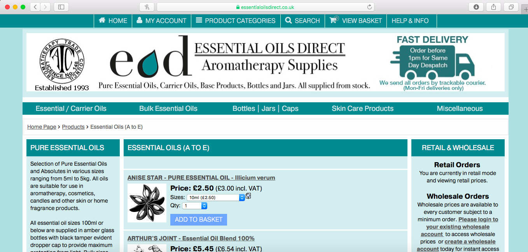Viewport: 528px width, 252px height.
Task: Open SEARCH in the top menu
Action: 302,21
